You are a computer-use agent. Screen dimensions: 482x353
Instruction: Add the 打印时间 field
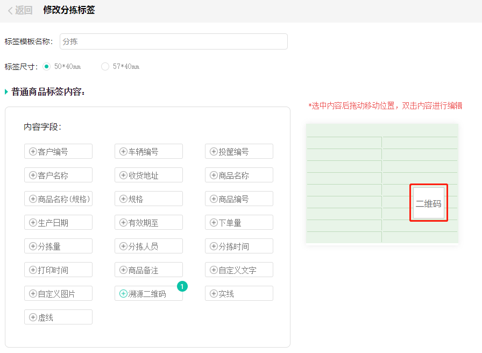[58, 270]
